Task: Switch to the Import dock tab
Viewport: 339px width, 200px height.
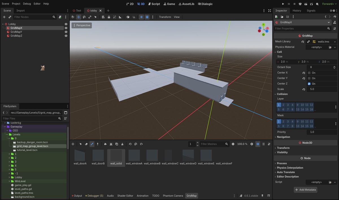Action: tap(21, 10)
